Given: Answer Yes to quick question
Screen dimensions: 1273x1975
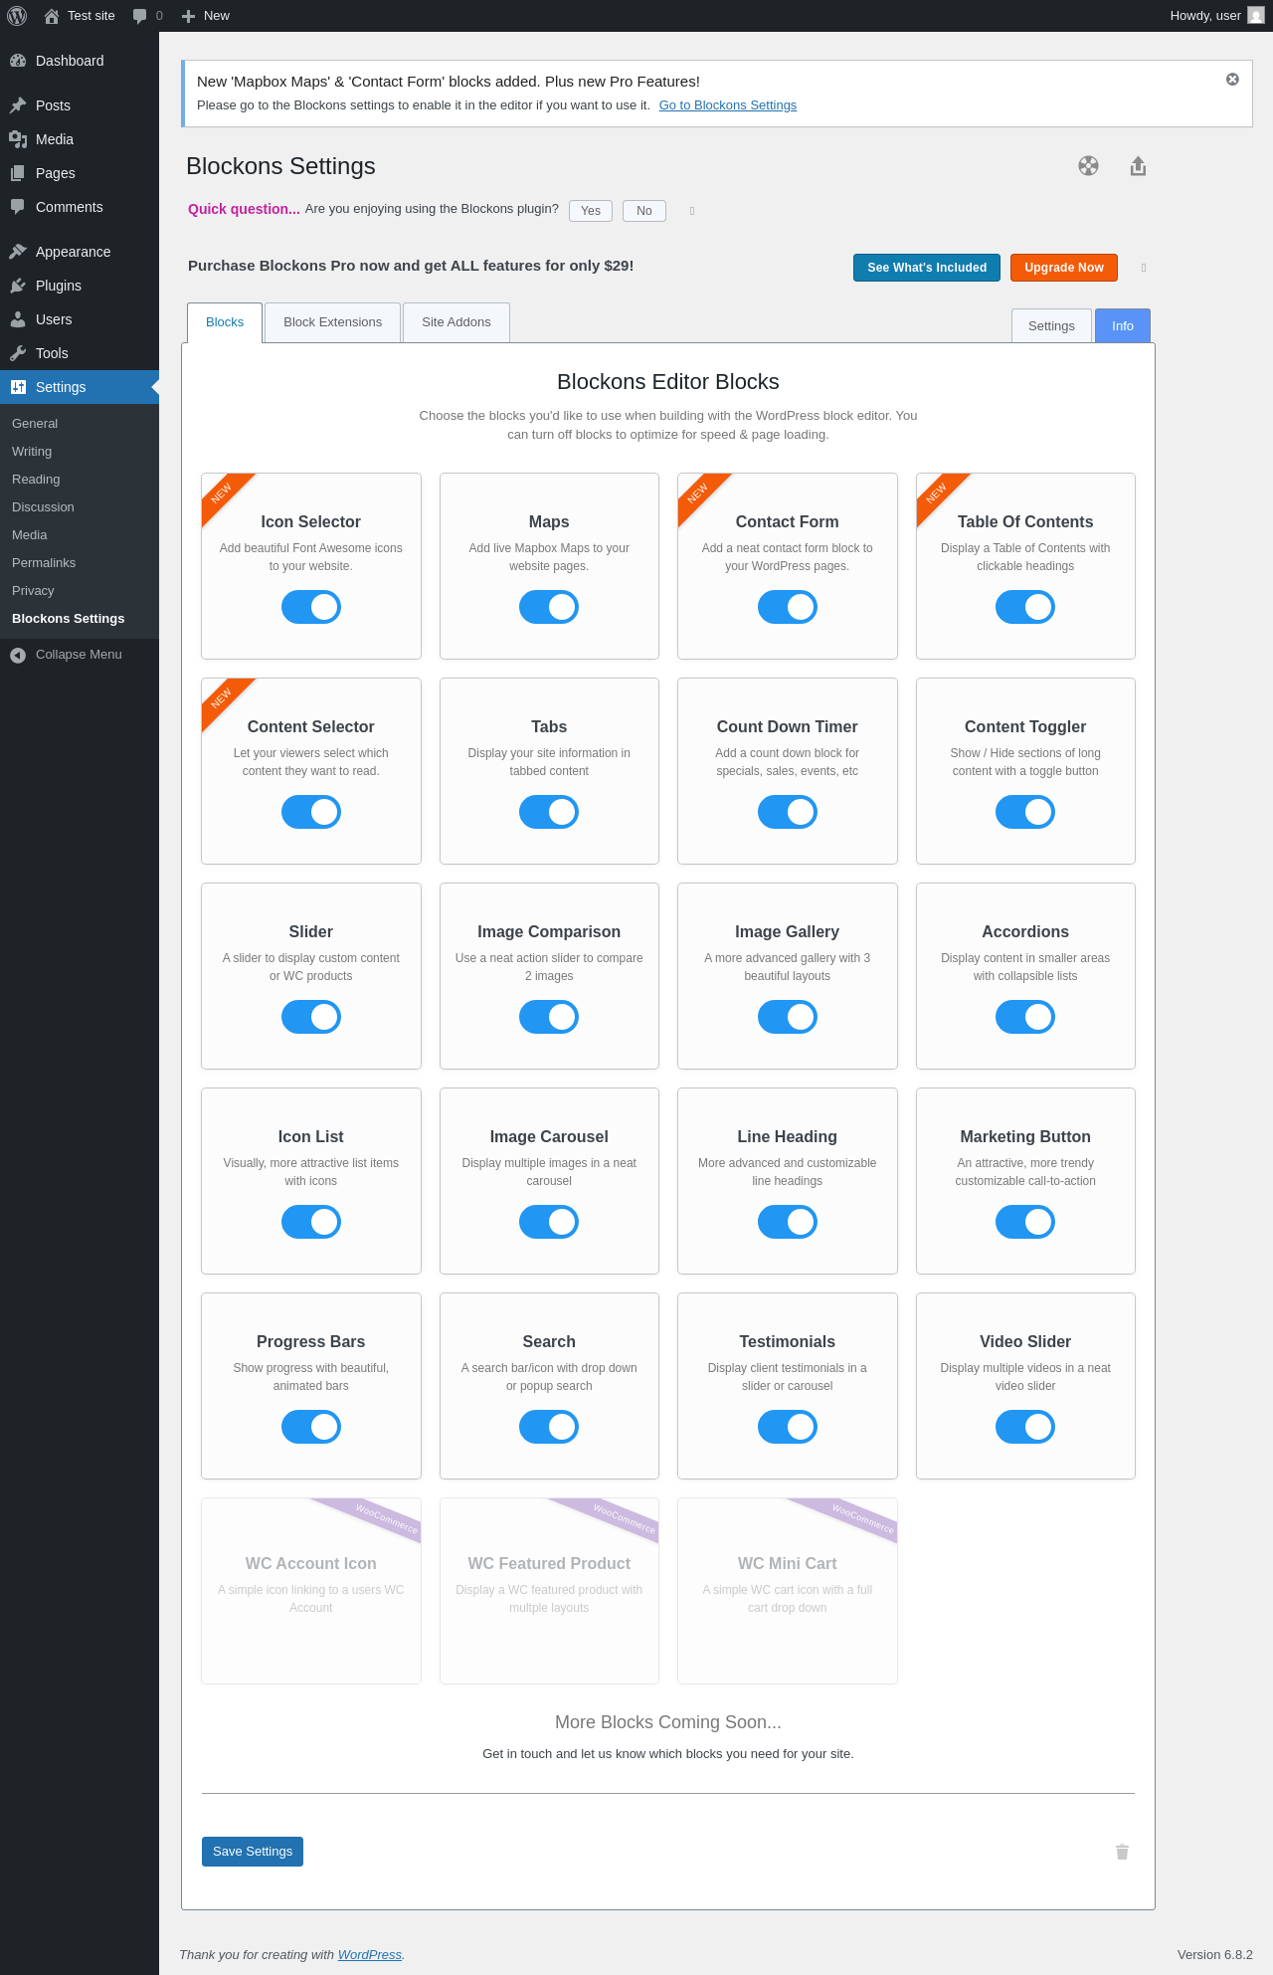Looking at the screenshot, I should [591, 211].
